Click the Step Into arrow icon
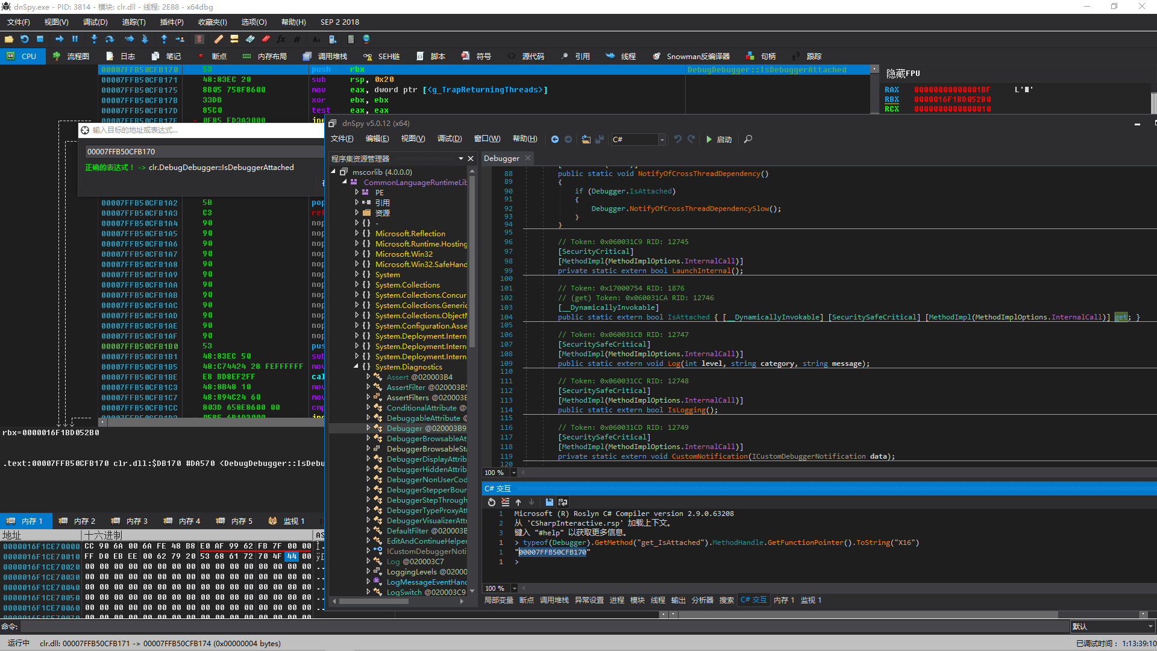The image size is (1157, 651). [x=94, y=39]
